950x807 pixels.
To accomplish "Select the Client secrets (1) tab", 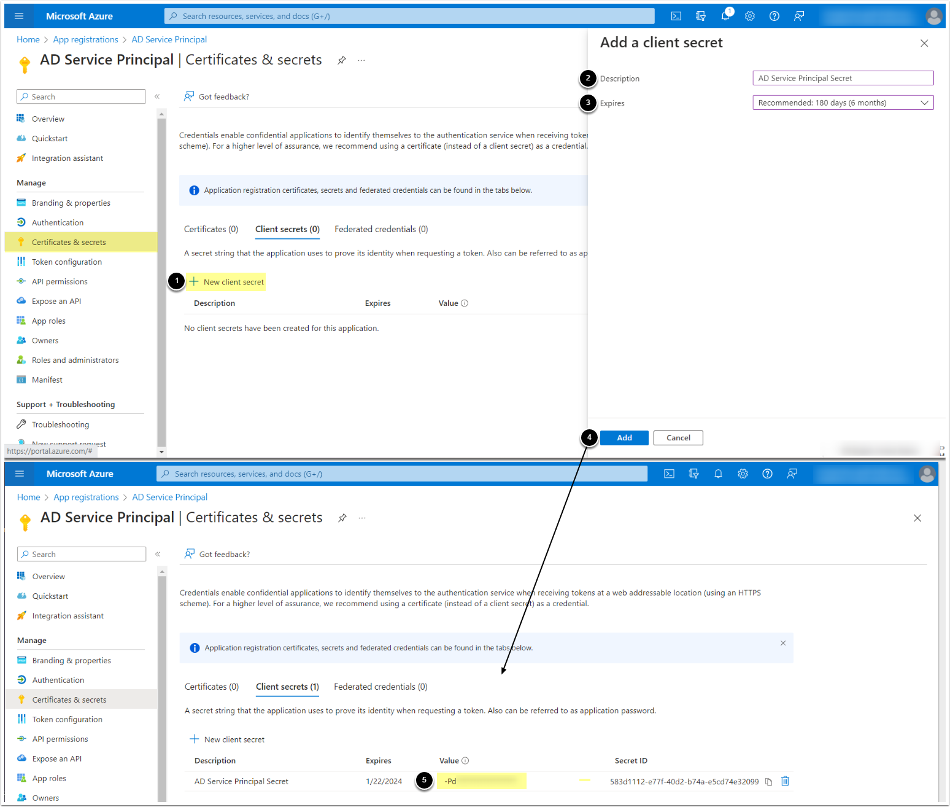I will [287, 687].
